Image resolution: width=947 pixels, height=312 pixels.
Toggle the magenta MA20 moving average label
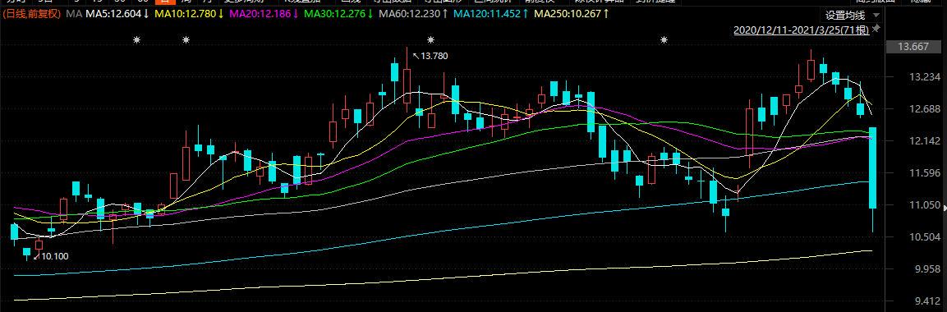264,13
